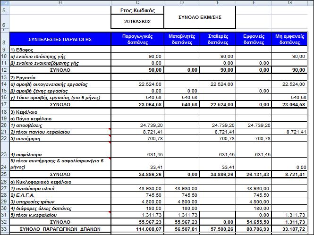This screenshot has width=314, height=235.
Task: Select the ΣΥΝΤΕΛΕΣΤΕΣ ΠΑΡΑΓΩΓΗΣ header cell
Action: click(60, 39)
